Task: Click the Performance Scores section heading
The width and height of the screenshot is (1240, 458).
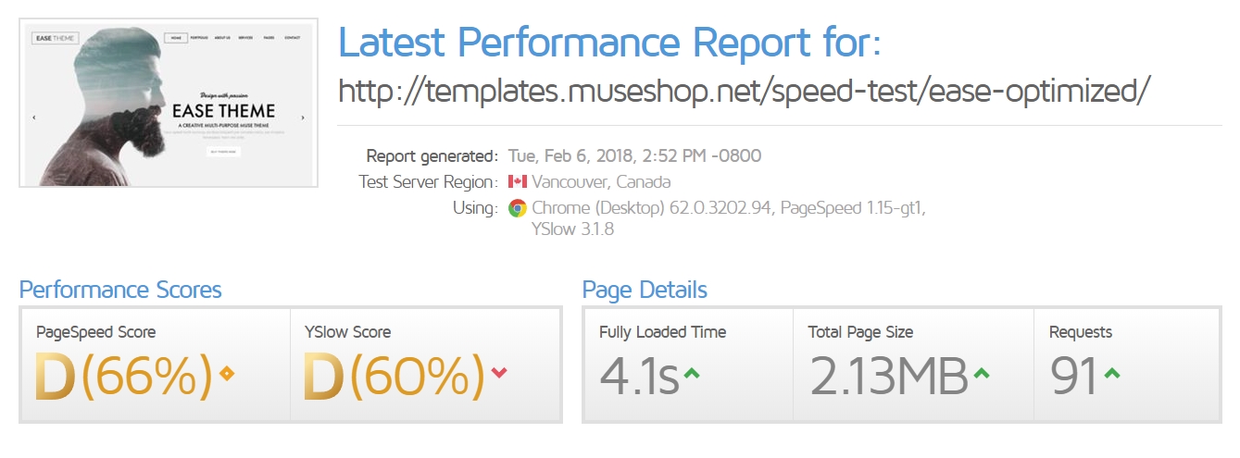Action: 120,291
